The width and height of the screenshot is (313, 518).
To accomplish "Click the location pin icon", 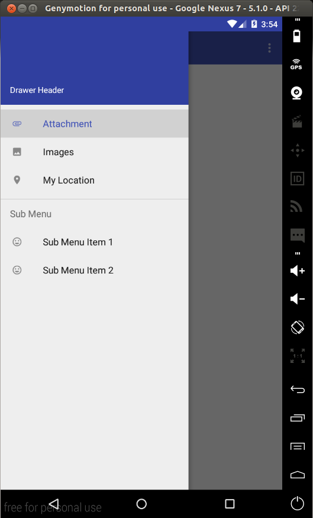I will point(17,180).
